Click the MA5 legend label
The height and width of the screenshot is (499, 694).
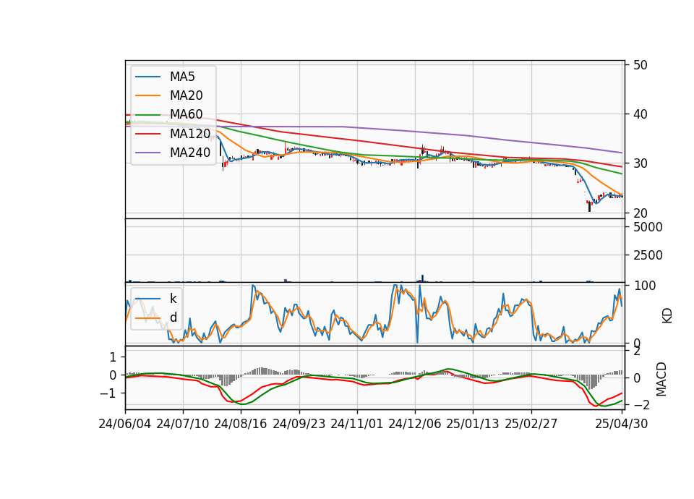182,77
